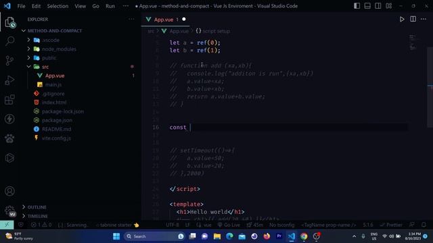Expand the TIMELINE section
Image resolution: width=433 pixels, height=243 pixels.
pyautogui.click(x=38, y=216)
